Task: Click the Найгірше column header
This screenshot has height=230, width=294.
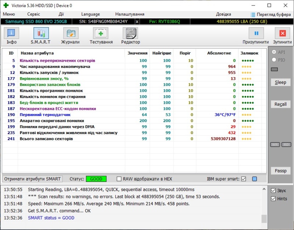Action: click(162, 53)
